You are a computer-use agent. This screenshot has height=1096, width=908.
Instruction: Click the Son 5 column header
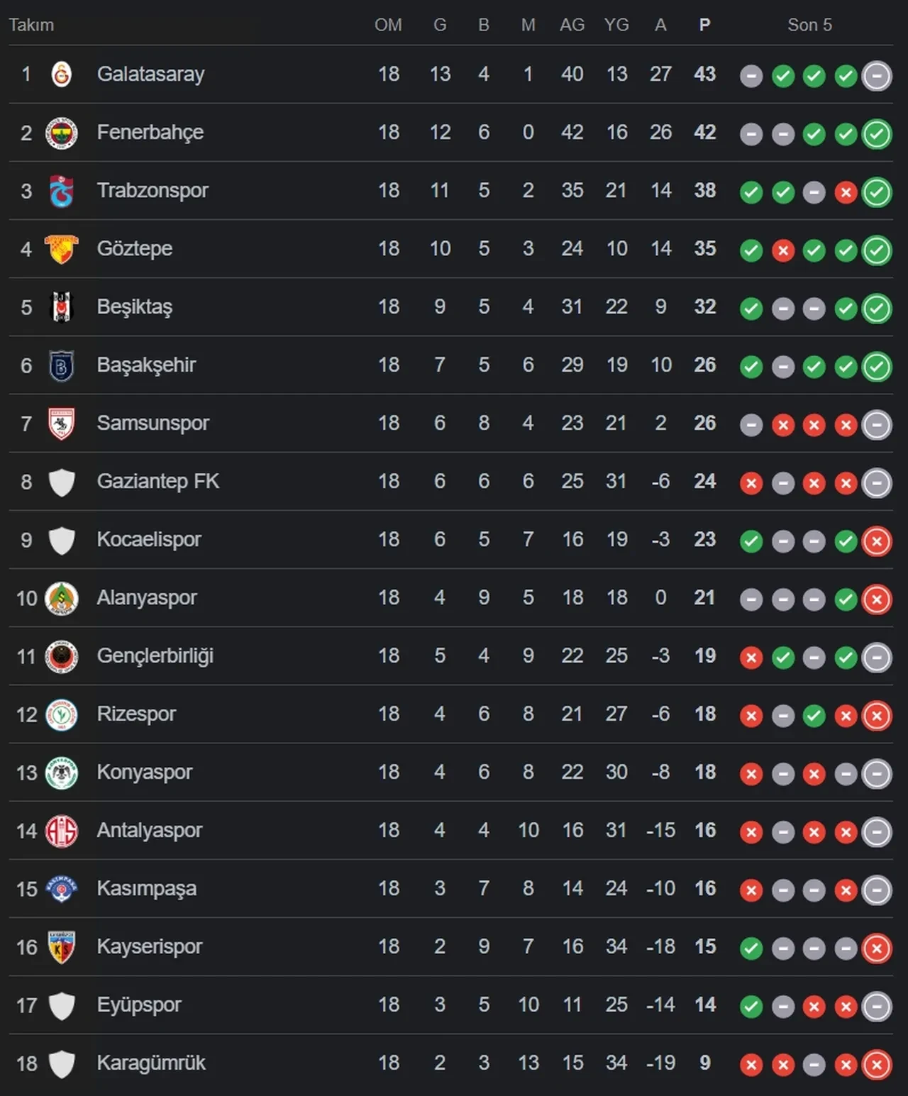pos(809,26)
